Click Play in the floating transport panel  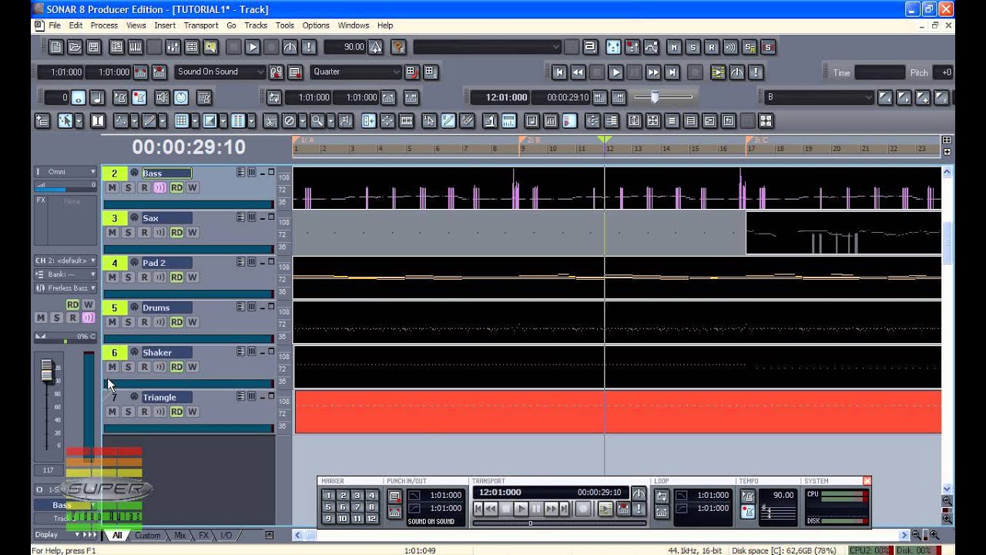pyautogui.click(x=522, y=509)
